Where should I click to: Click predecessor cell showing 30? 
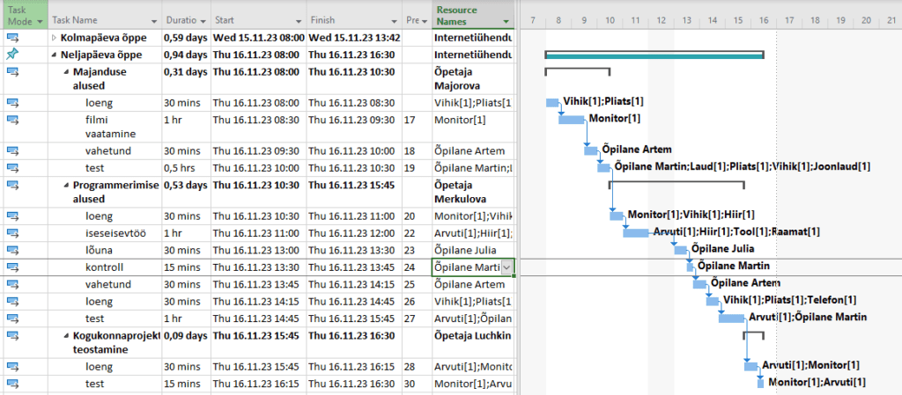pos(418,383)
